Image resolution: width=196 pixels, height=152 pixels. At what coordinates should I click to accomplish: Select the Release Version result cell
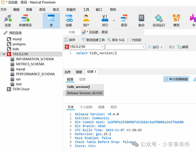coord(85,93)
